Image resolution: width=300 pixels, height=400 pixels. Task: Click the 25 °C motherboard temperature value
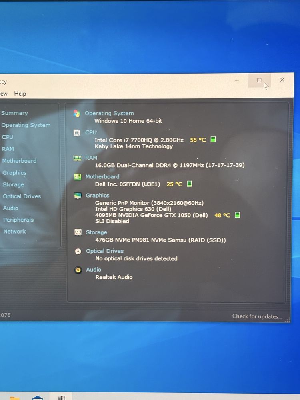[174, 184]
